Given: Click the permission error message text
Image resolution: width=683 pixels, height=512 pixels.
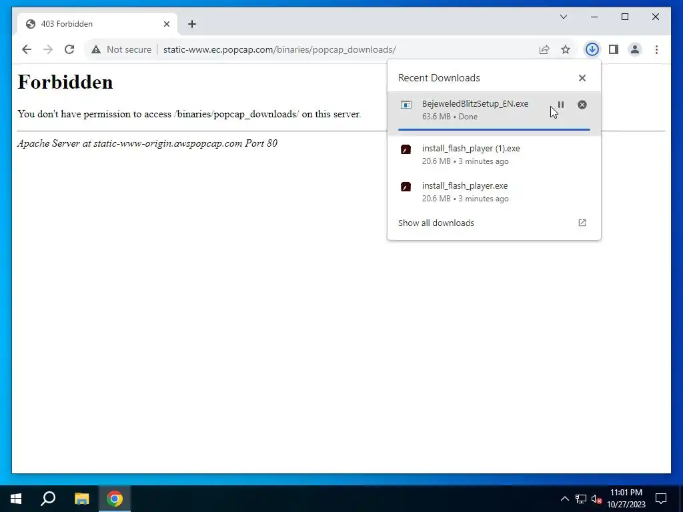Looking at the screenshot, I should point(189,114).
